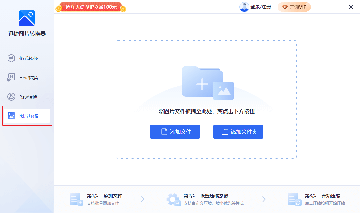Open 开通VIP purchase page
This screenshot has width=360, height=213.
pos(297,7)
